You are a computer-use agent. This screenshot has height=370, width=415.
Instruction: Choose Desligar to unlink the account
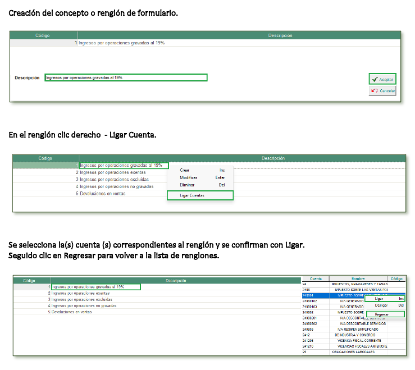tap(381, 305)
